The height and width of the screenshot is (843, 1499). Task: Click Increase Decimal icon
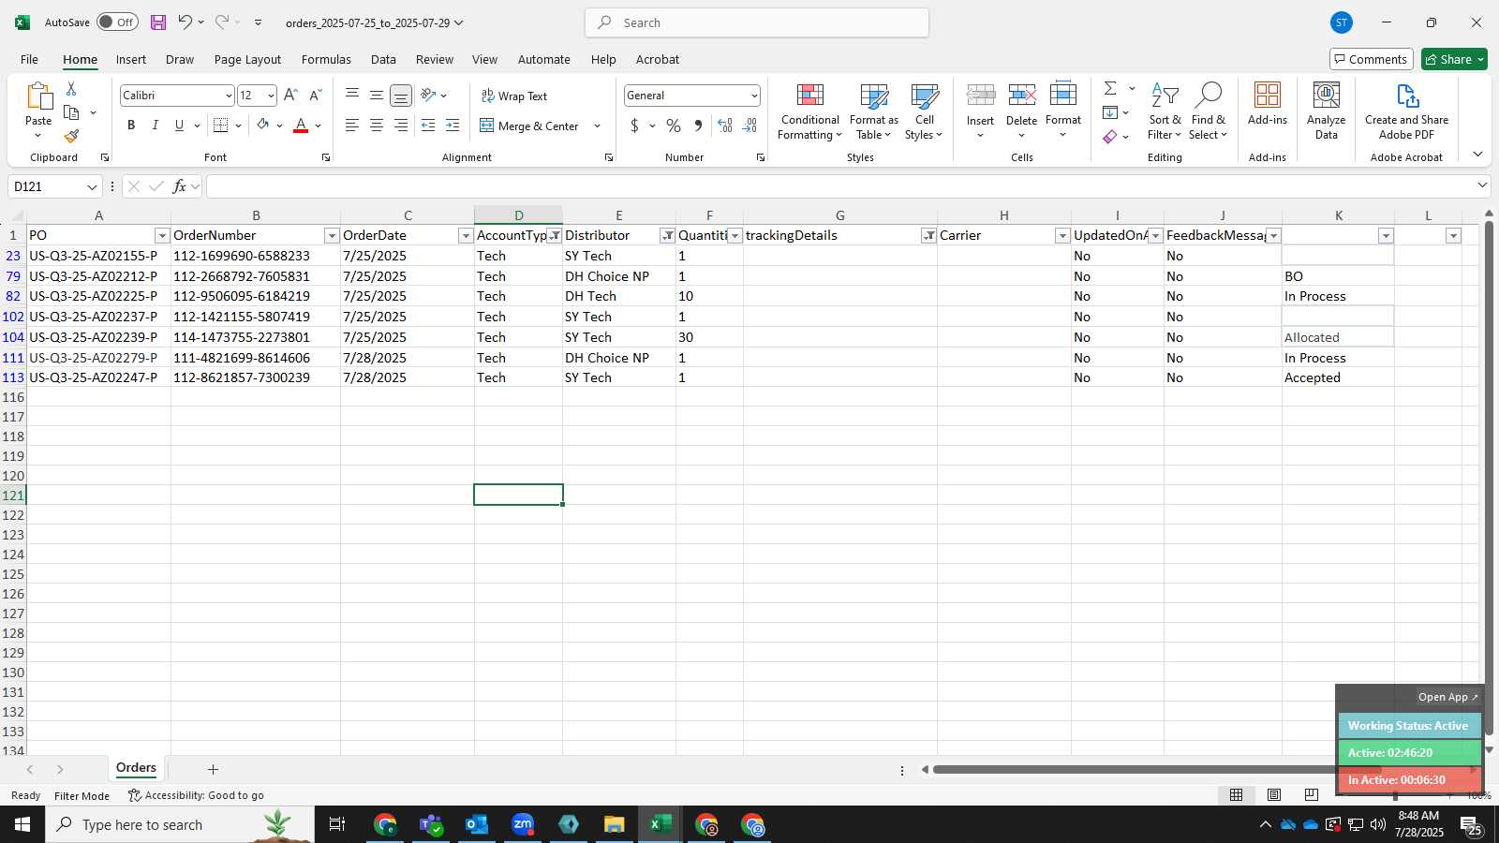click(725, 126)
